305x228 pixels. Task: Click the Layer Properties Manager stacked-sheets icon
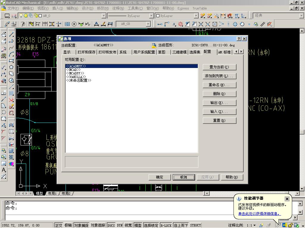tap(14, 16)
